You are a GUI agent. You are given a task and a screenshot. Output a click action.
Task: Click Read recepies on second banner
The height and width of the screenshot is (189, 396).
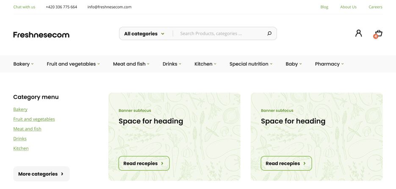click(x=286, y=163)
